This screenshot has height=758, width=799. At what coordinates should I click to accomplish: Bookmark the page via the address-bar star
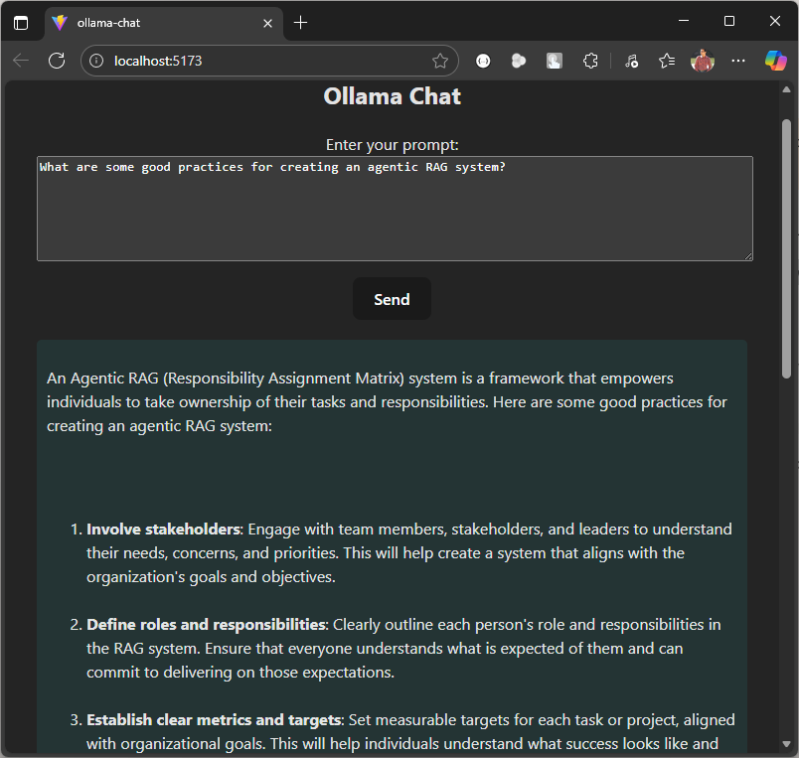pos(440,61)
